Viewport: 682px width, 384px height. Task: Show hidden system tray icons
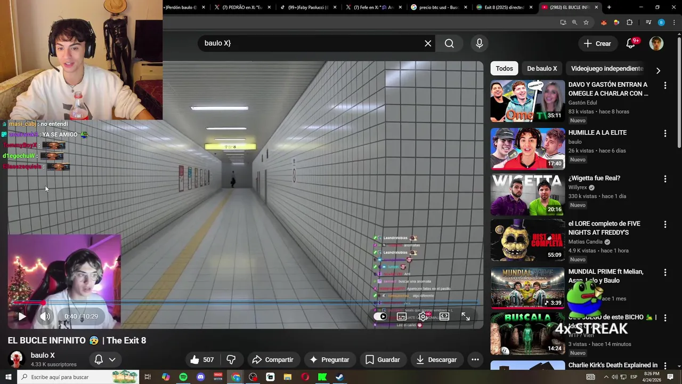606,377
